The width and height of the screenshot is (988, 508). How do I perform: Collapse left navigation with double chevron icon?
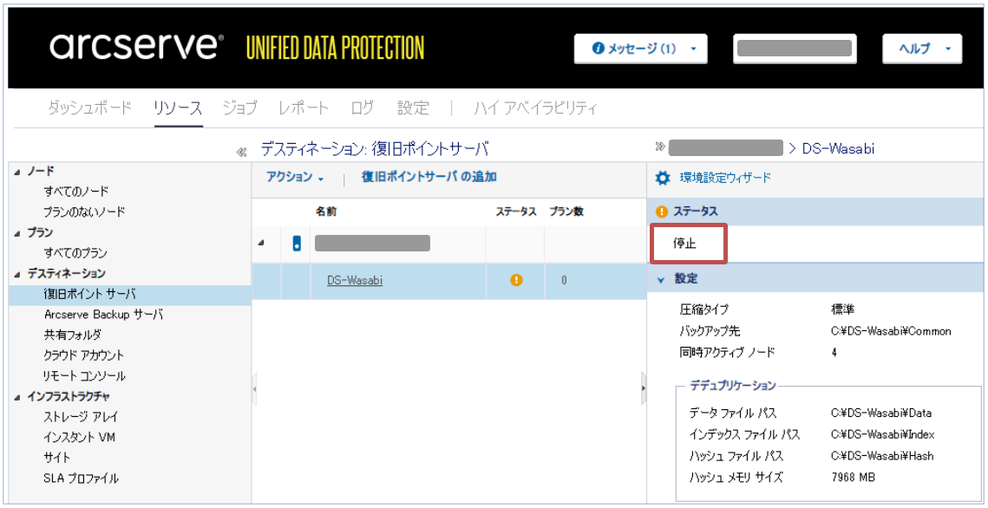[240, 153]
